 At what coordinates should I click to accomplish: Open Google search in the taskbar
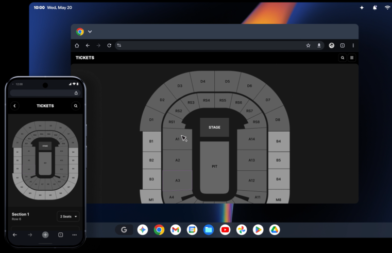pyautogui.click(x=124, y=230)
